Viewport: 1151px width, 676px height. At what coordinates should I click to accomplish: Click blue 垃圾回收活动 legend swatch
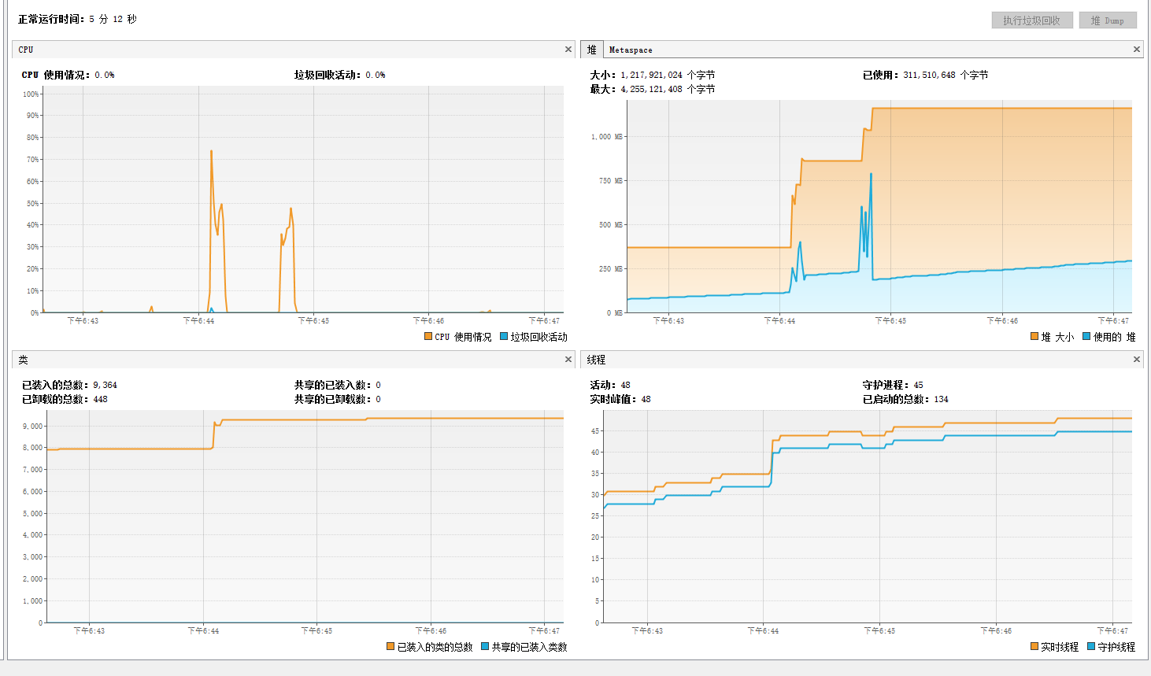click(x=504, y=336)
